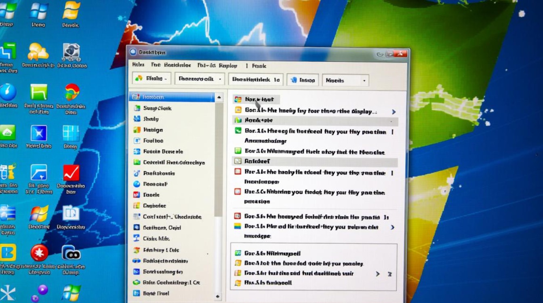Click the blue icon on the toolbar's fourth button
The width and height of the screenshot is (543, 303).
(294, 80)
